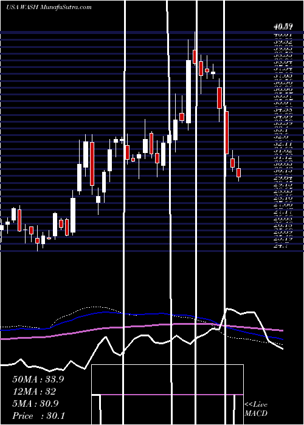Click the USA WASH MunafaSutra.com title

(49, 7)
